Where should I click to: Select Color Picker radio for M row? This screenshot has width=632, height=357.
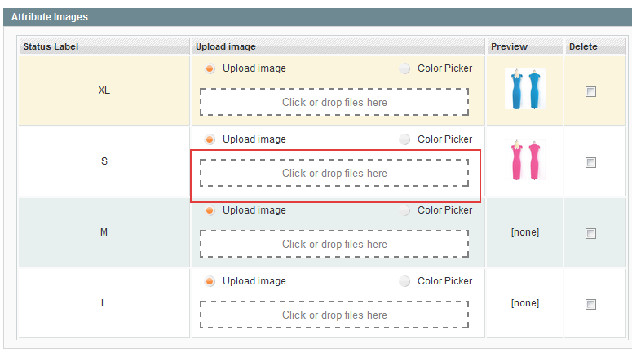(x=404, y=210)
